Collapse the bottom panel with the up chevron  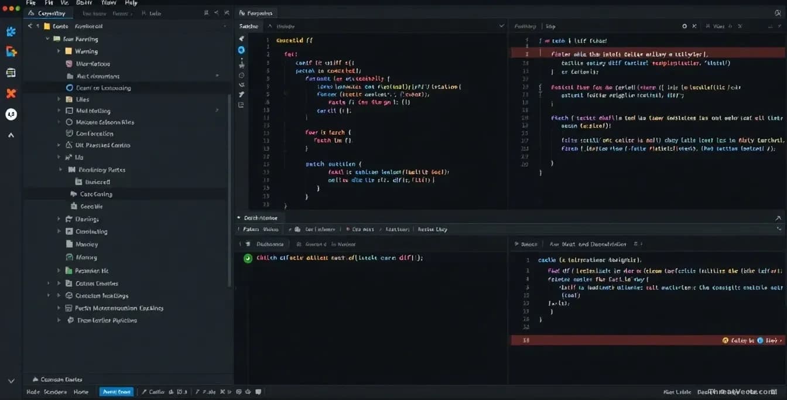pos(778,217)
